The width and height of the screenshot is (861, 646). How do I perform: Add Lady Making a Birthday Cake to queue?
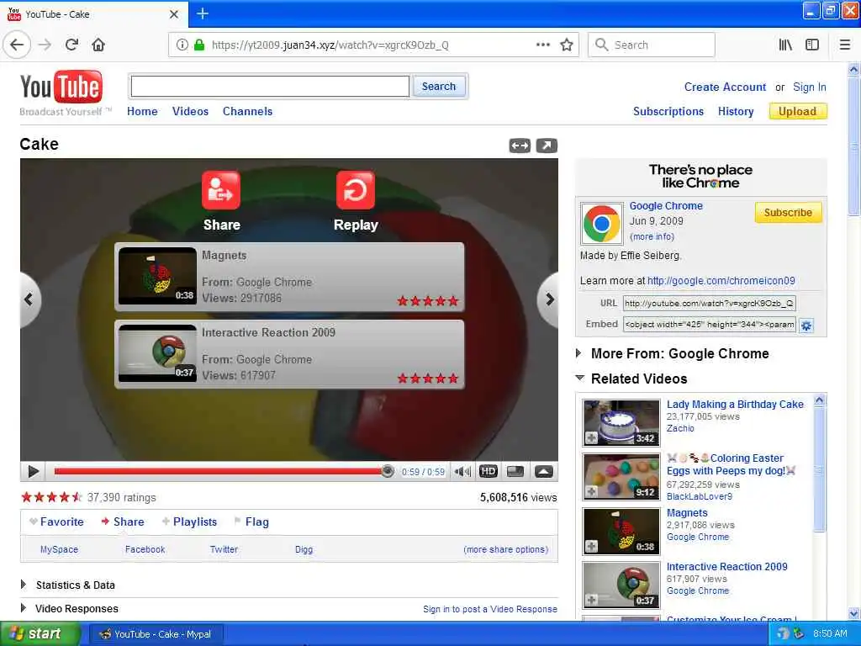(x=591, y=437)
